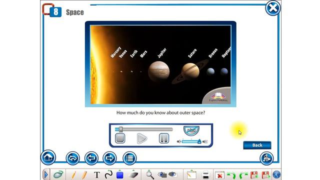Viewport: 320px width, 180px height.
Task: Select the thick highlighter tool
Action: (x=84, y=175)
